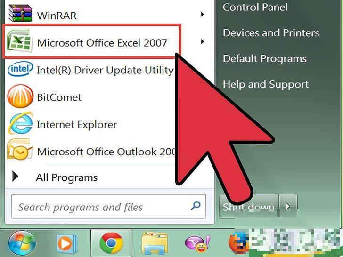The height and width of the screenshot is (257, 343).
Task: Open the Shut down options arrow
Action: point(288,206)
